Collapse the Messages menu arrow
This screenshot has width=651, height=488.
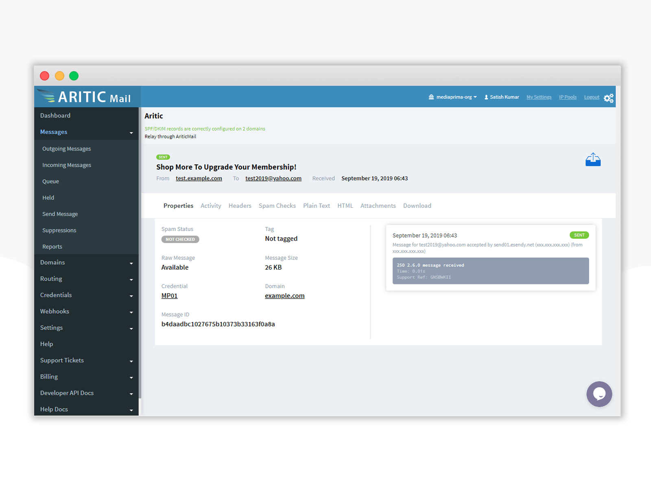[131, 133]
